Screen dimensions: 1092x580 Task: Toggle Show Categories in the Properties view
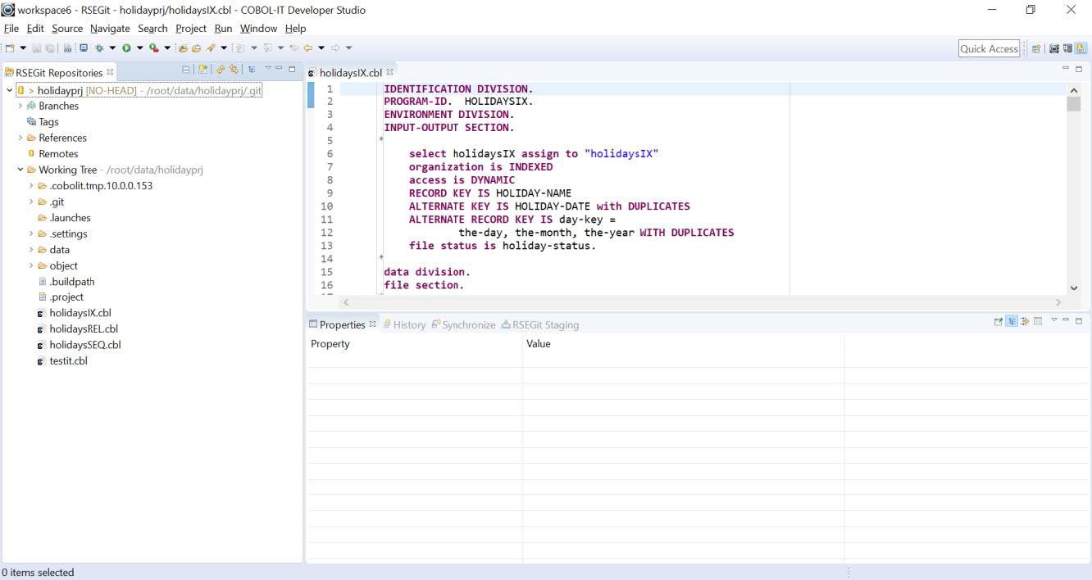coord(1011,321)
